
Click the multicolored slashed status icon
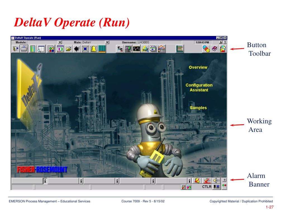pyautogui.click(x=189, y=187)
